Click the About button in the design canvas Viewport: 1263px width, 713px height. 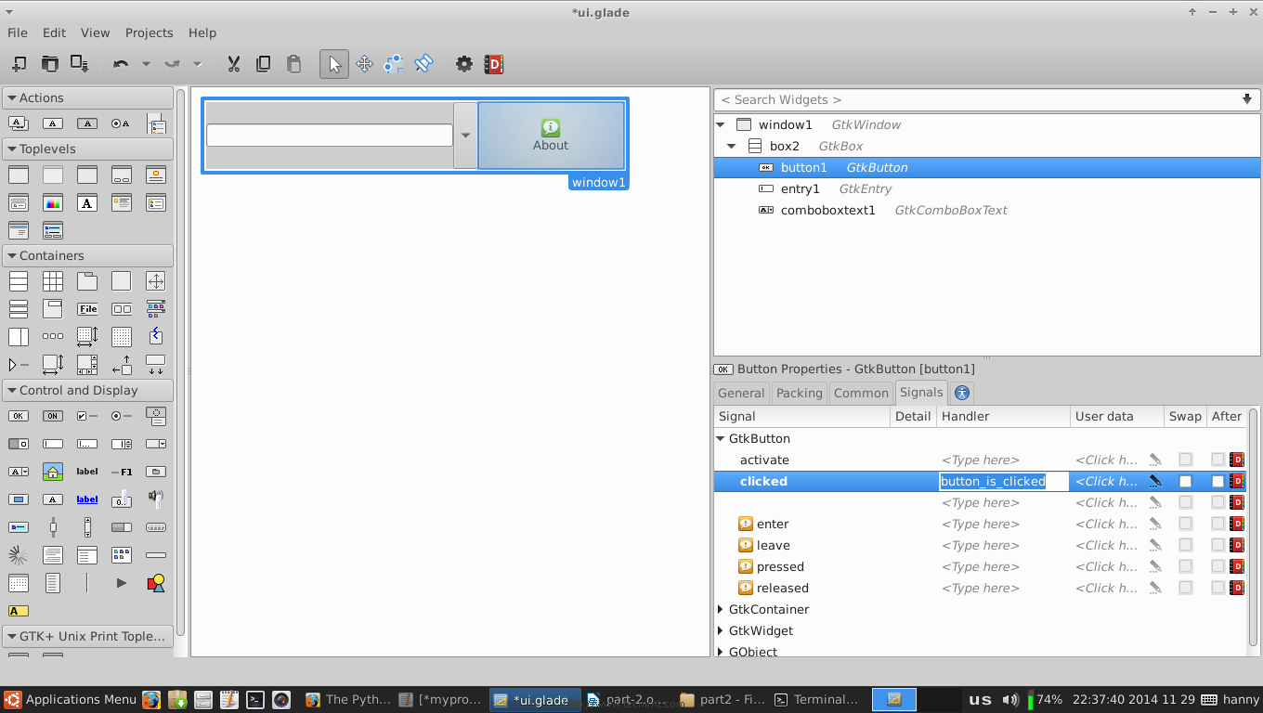[551, 136]
